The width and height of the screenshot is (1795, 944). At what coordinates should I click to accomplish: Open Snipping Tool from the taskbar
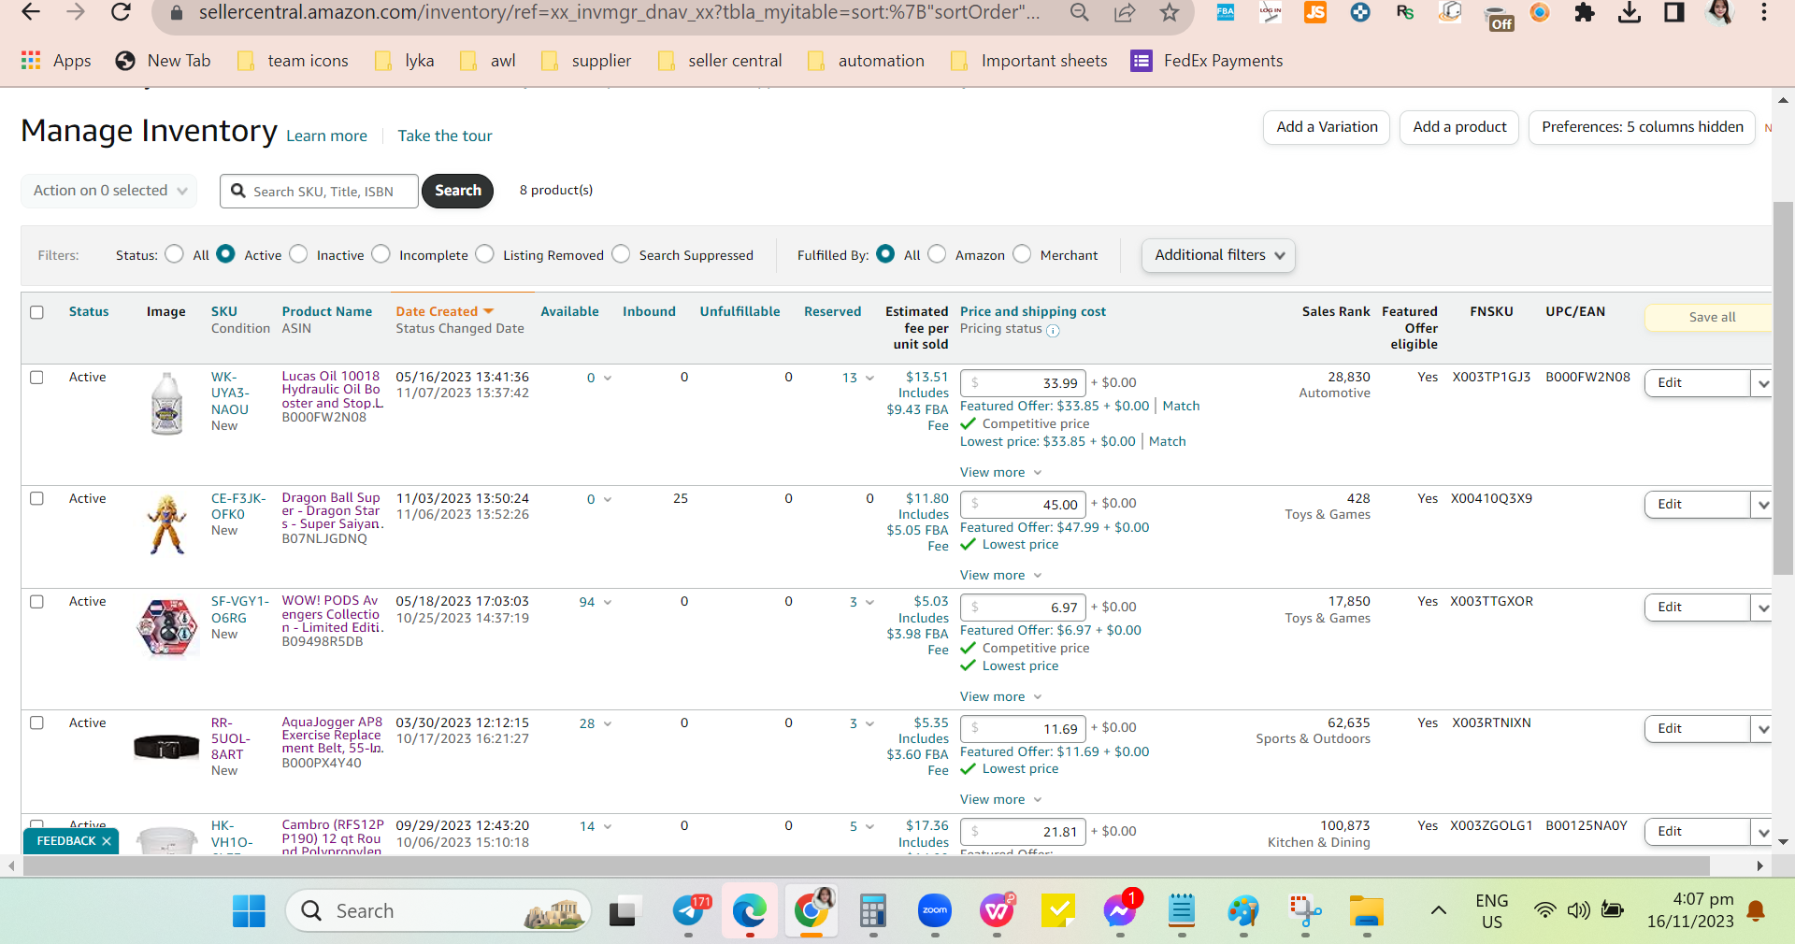tap(1305, 910)
